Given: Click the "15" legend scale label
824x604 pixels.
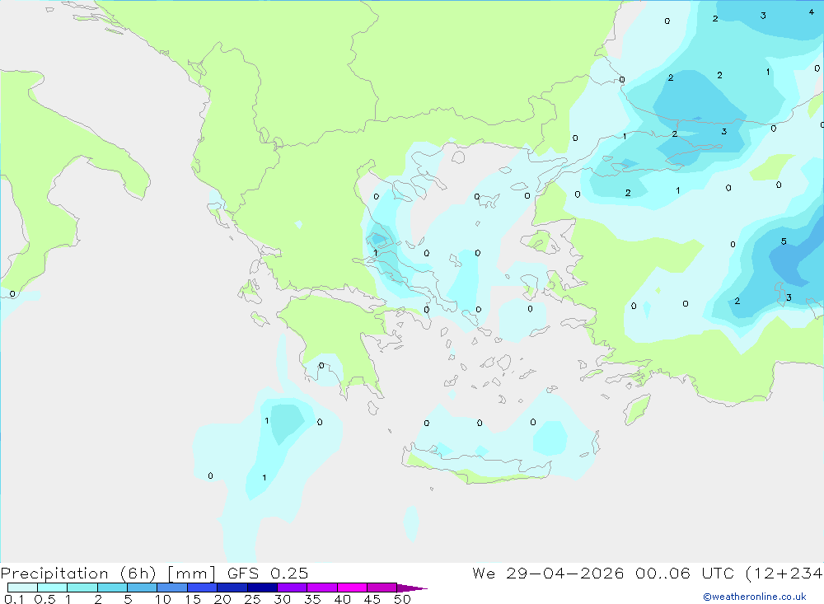Looking at the screenshot, I should [x=193, y=599].
